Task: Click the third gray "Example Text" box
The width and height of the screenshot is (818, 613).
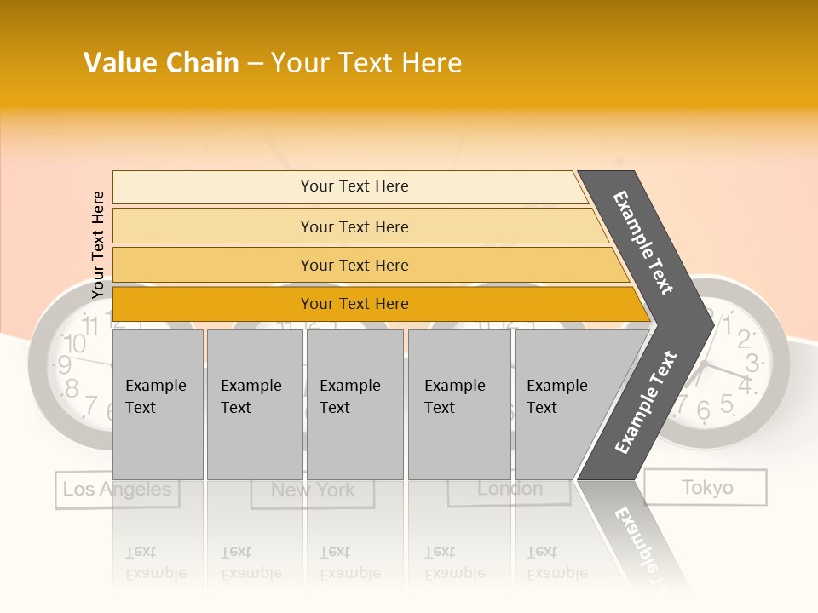Action: 354,404
